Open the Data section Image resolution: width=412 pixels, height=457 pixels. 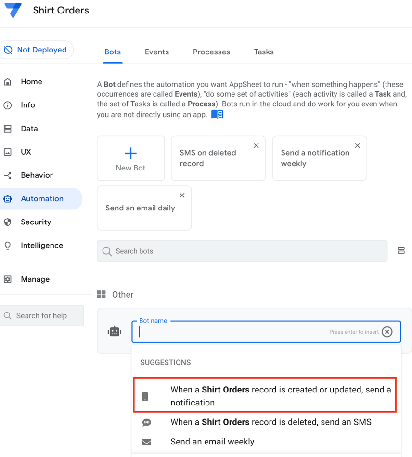pyautogui.click(x=30, y=129)
